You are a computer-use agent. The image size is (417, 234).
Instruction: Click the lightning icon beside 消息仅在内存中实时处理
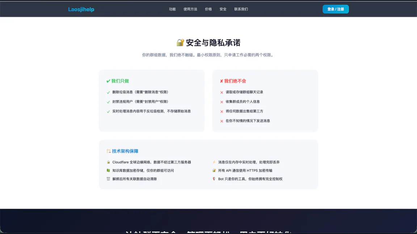pos(214,162)
